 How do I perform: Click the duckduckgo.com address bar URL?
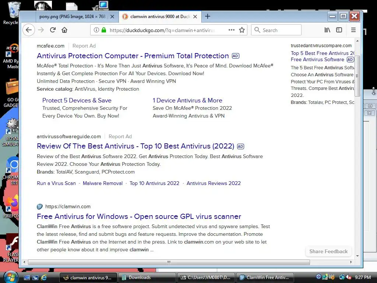(x=162, y=30)
